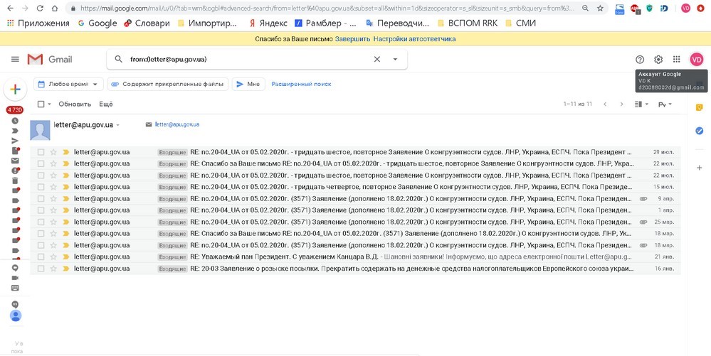Reload the page with browser refresh icon
Image resolution: width=711 pixels, height=356 pixels.
(x=40, y=8)
